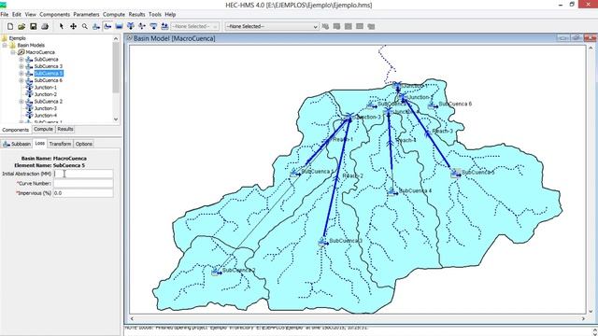The image size is (598, 336).
Task: Click the SubCuenca 2 subbasin icon on map
Action: click(216, 272)
